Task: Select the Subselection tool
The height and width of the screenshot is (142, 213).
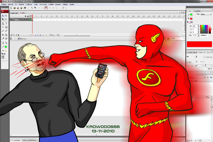Action: pos(6,16)
